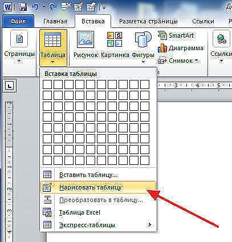232x242 pixels.
Task: Switch to the Главная ribbon tab
Action: pyautogui.click(x=55, y=21)
